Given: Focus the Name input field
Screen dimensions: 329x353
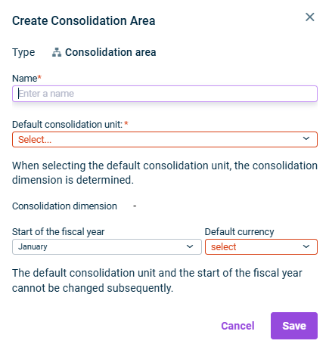Looking at the screenshot, I should tap(165, 94).
